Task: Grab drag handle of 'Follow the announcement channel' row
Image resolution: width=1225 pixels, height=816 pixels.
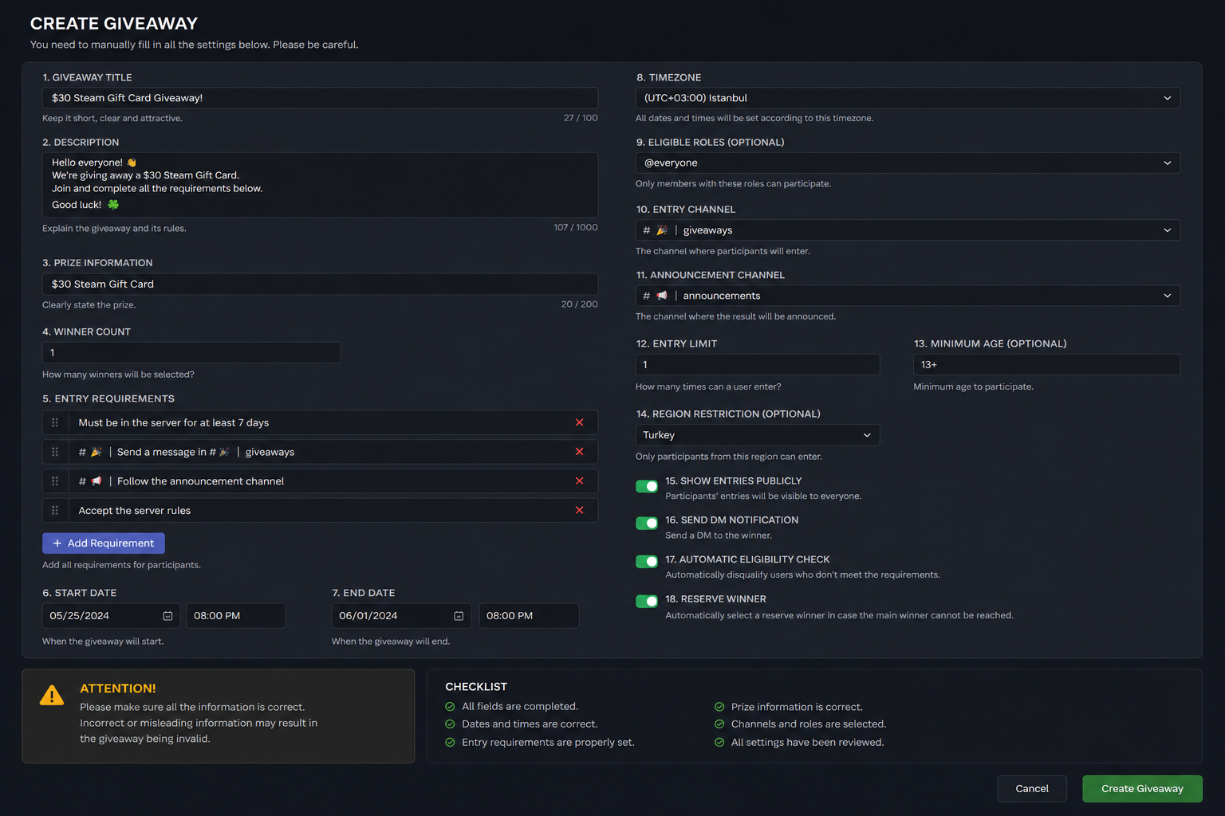Action: point(55,481)
